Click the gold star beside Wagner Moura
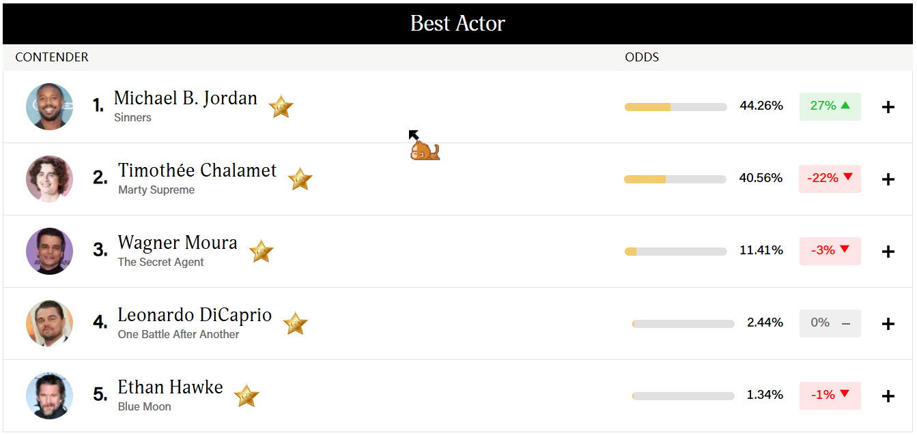 coord(261,252)
